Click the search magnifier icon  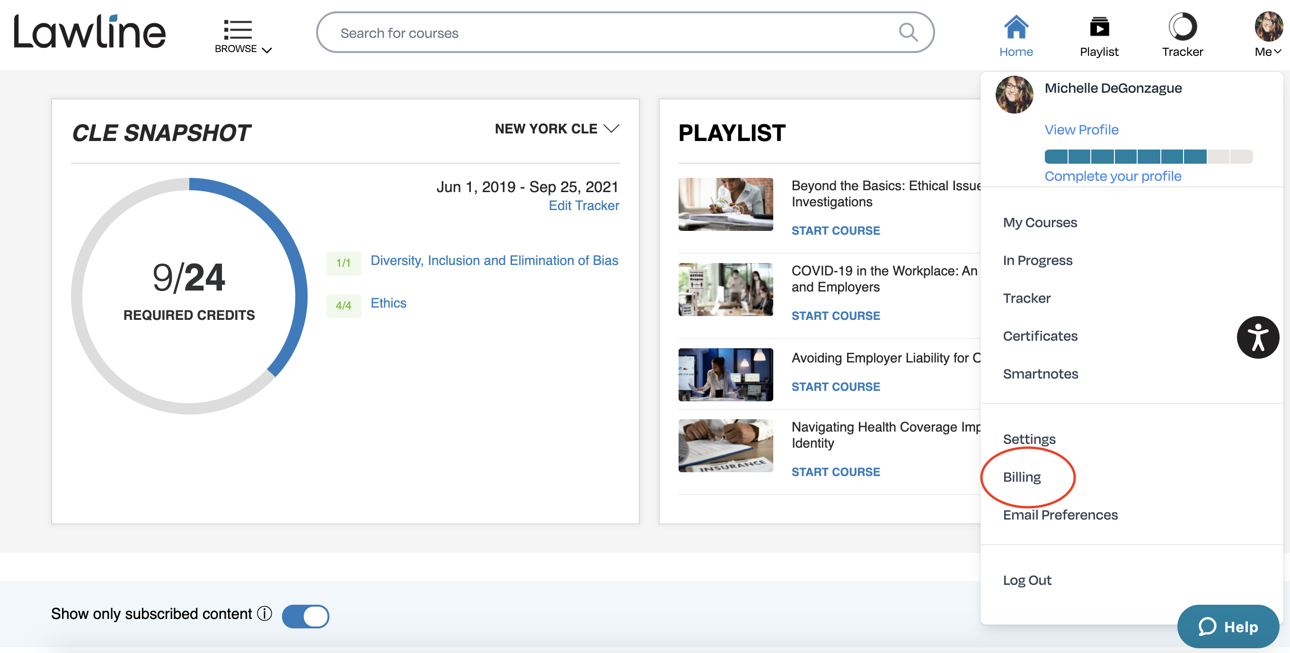(908, 33)
